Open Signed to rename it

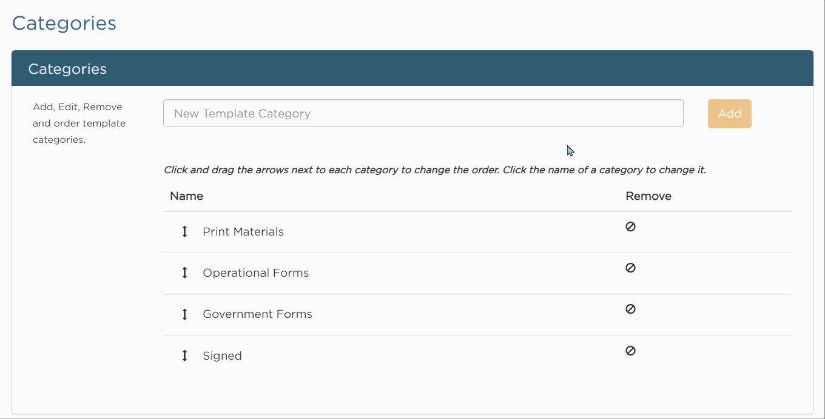[222, 355]
